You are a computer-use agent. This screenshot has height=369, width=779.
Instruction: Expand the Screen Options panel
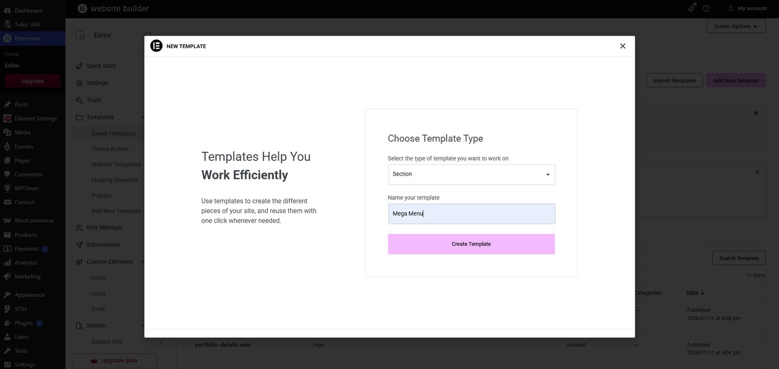(736, 26)
